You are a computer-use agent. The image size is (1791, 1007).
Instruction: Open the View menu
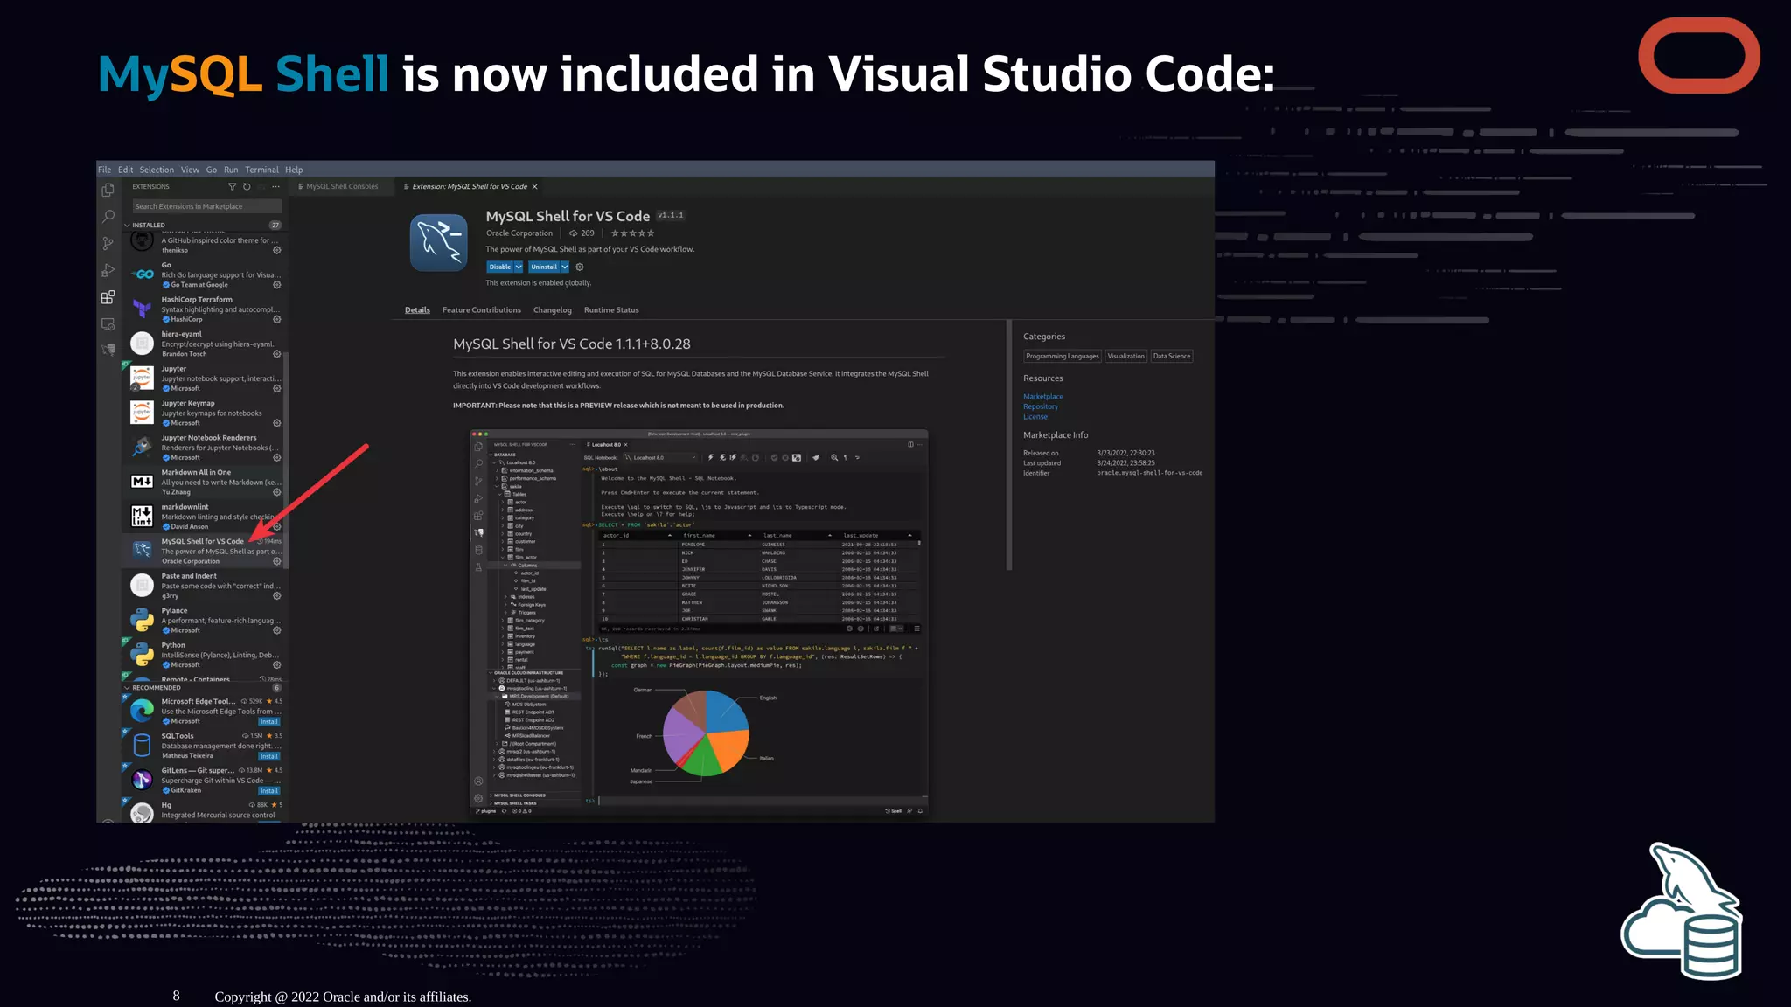point(190,170)
